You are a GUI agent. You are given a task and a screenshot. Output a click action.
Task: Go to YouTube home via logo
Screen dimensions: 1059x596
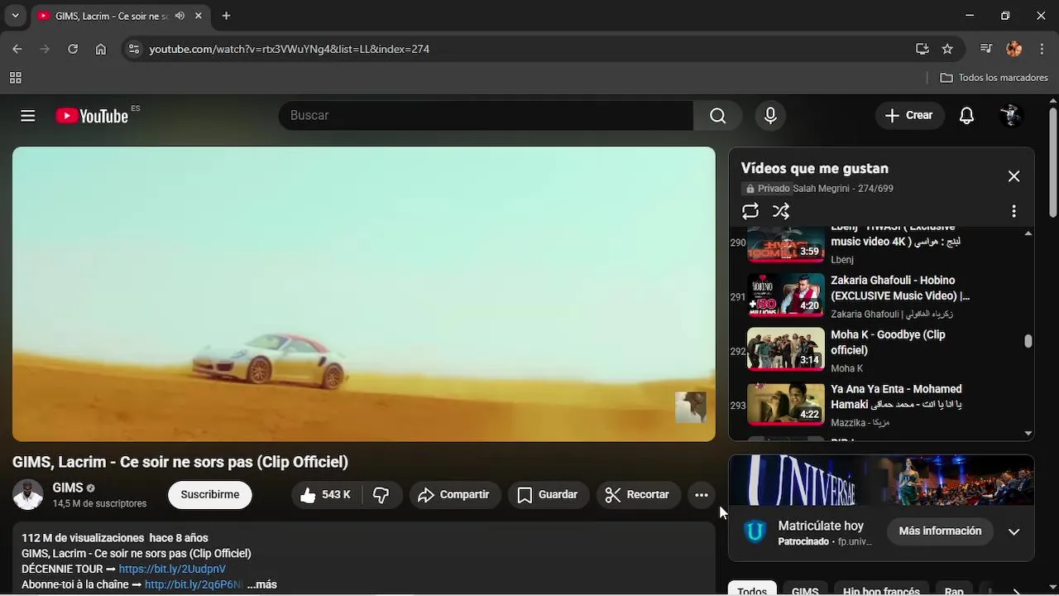[92, 116]
